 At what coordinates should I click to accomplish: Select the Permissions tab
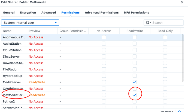pyautogui.click(x=71, y=12)
